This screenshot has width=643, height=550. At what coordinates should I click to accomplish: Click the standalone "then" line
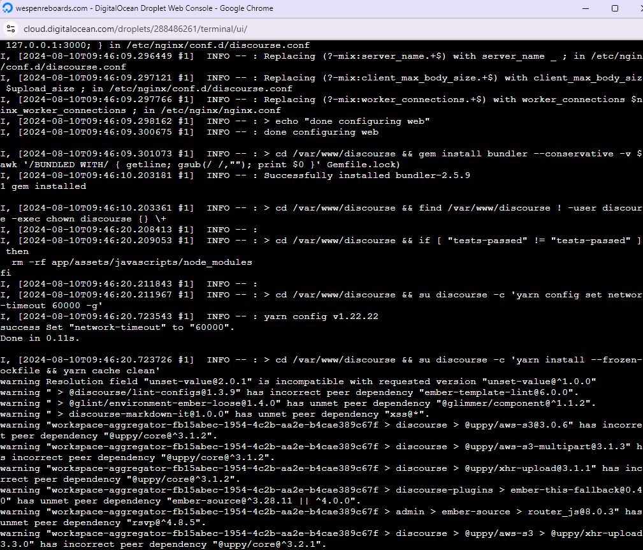[17, 251]
